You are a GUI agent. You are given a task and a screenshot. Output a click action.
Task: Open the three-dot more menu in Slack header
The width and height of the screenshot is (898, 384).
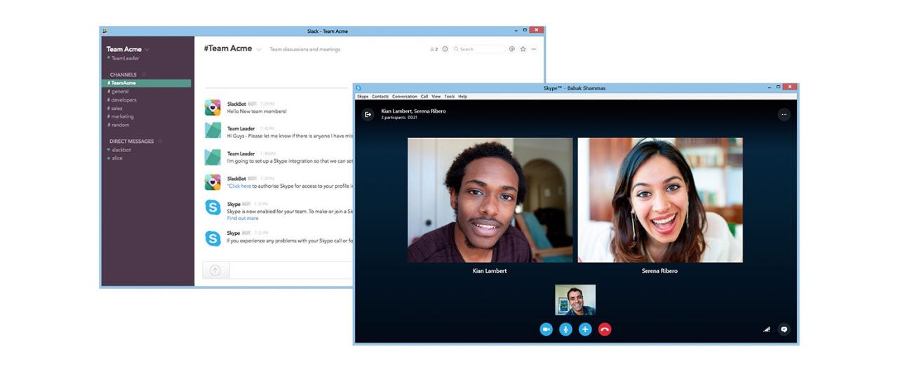(534, 49)
